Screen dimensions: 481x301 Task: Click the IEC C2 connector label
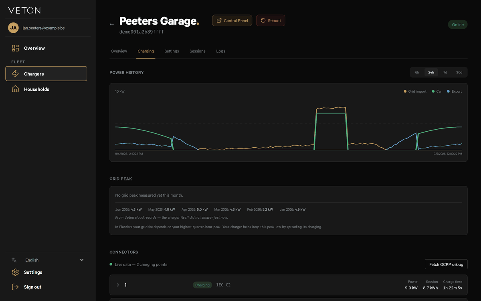tap(223, 285)
